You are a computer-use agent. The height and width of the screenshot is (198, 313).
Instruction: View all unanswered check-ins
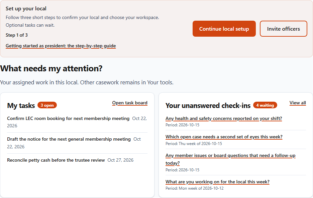pos(298,103)
